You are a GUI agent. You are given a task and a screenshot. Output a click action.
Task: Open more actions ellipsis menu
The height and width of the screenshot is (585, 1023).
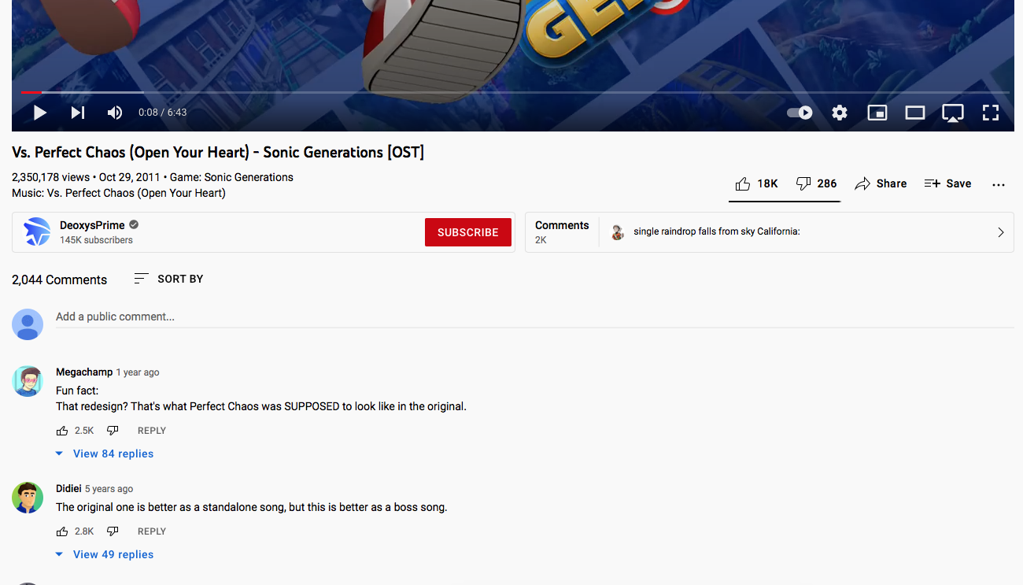click(x=999, y=184)
